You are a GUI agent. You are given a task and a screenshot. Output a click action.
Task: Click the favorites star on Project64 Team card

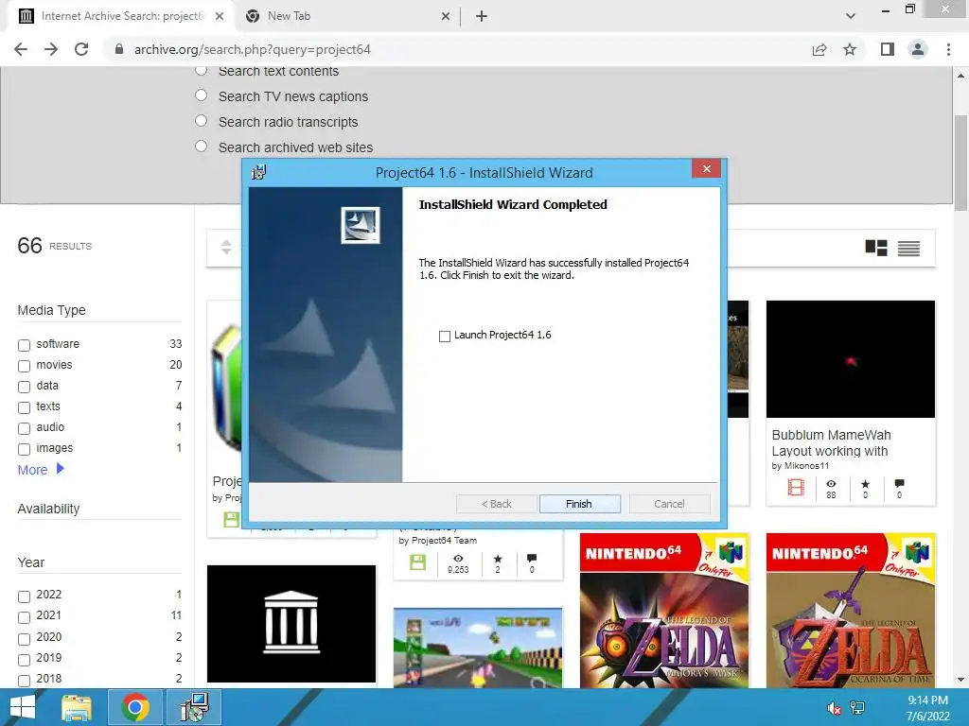(498, 559)
